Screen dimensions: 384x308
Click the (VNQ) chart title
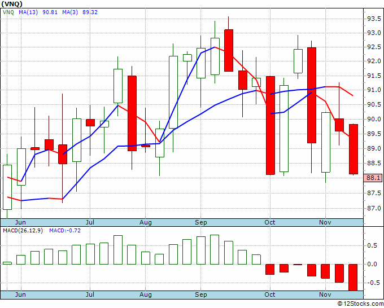pos(12,4)
